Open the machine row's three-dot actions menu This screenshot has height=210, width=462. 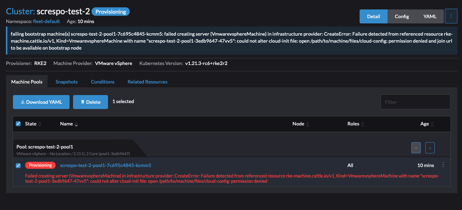[443, 165]
